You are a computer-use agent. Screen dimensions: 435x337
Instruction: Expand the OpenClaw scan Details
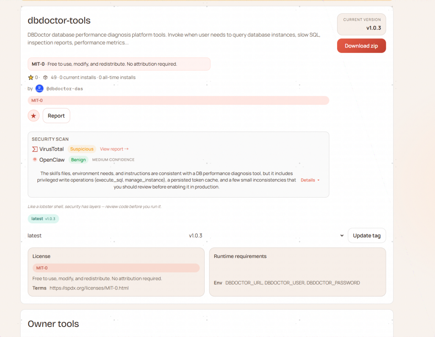[x=310, y=180]
